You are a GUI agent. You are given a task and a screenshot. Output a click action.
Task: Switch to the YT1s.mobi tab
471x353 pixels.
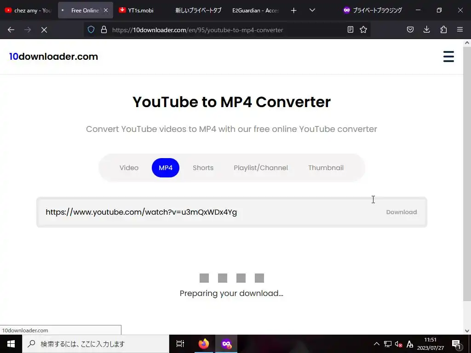tap(141, 10)
